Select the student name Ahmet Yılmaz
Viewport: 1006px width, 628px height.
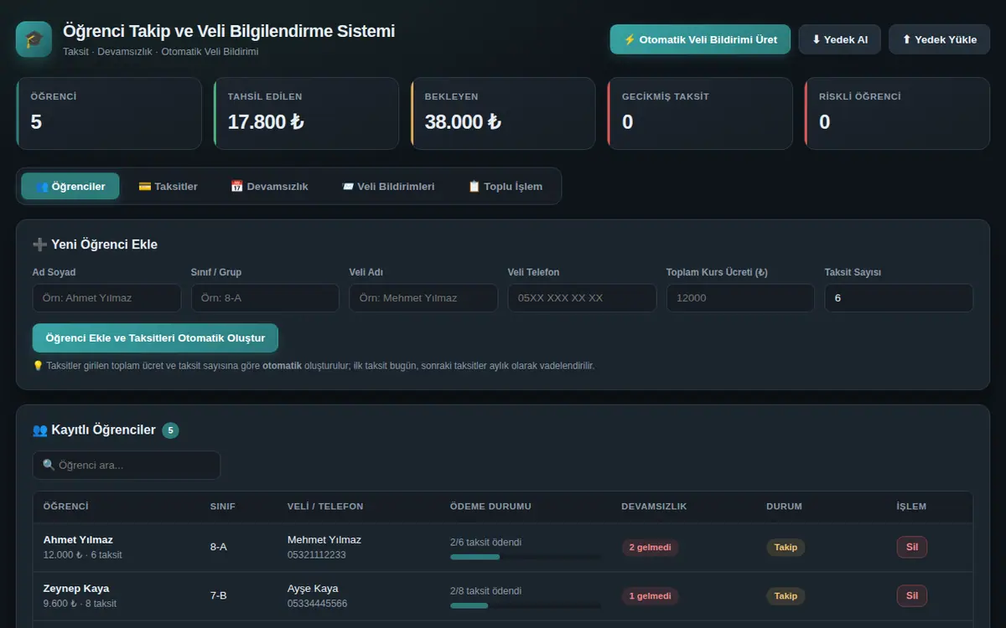[x=78, y=540]
